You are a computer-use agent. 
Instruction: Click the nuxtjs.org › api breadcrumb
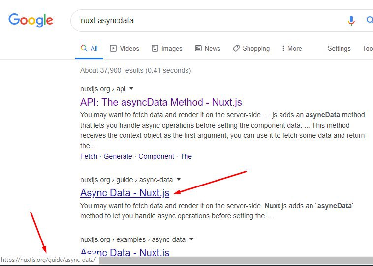pos(103,89)
